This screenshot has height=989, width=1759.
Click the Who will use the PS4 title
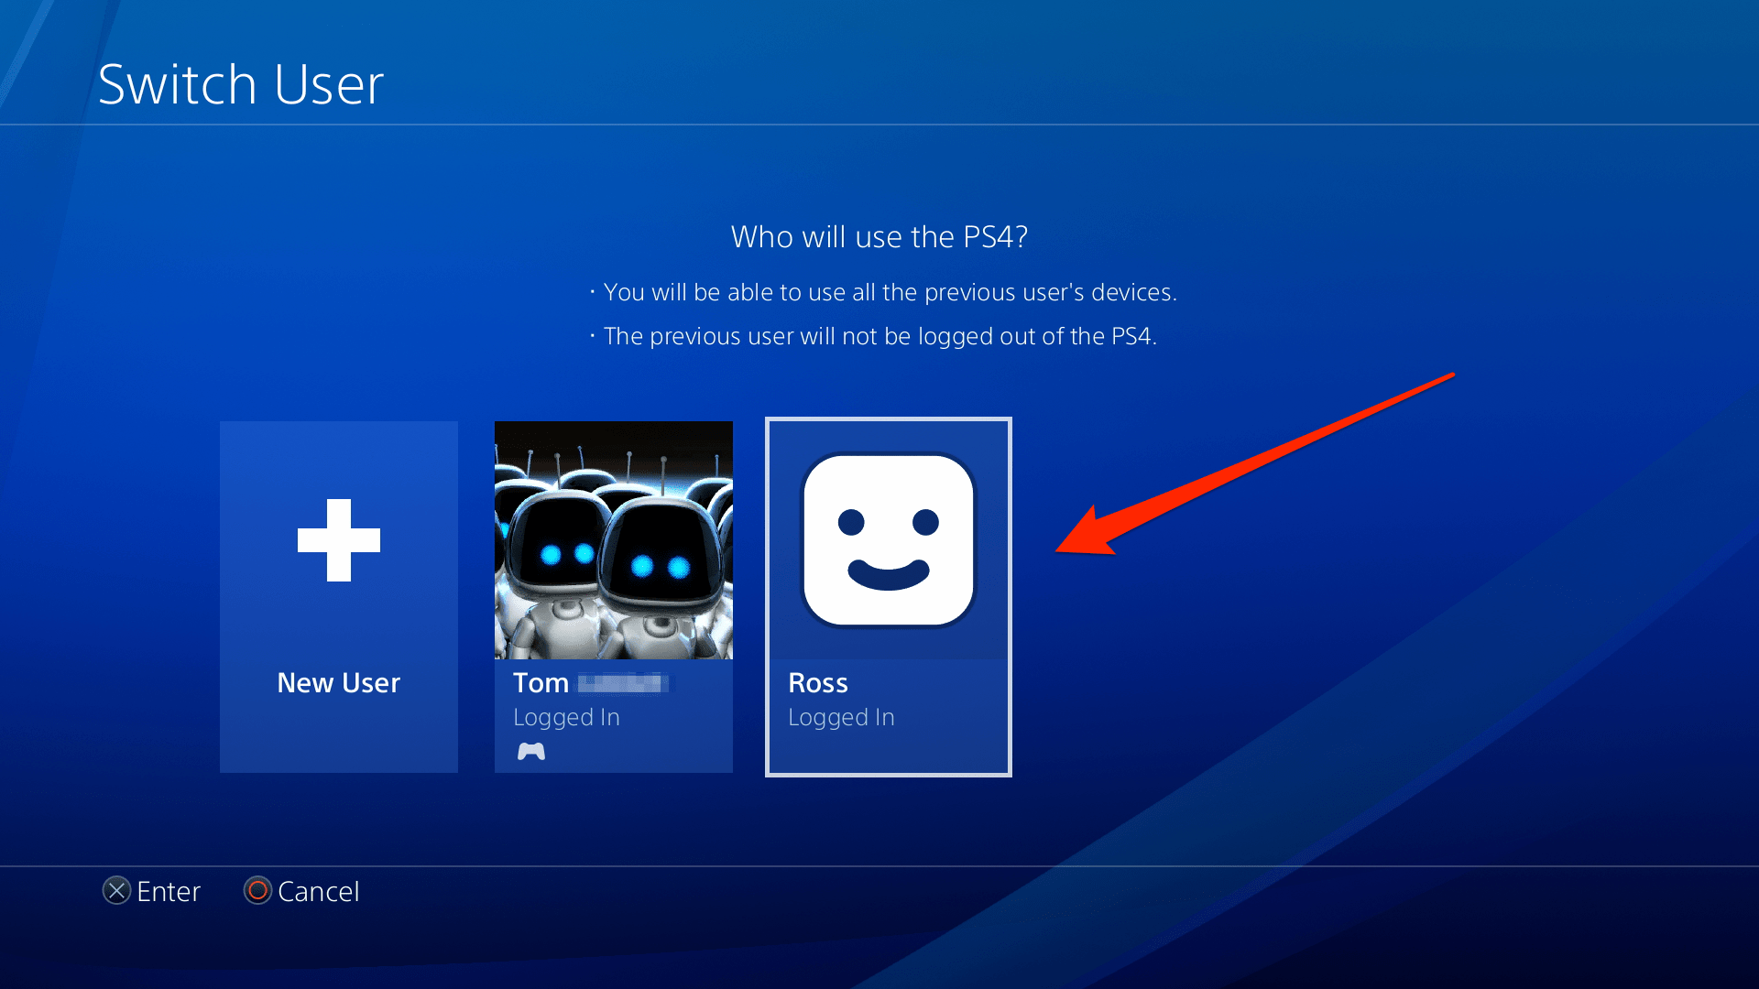click(879, 236)
